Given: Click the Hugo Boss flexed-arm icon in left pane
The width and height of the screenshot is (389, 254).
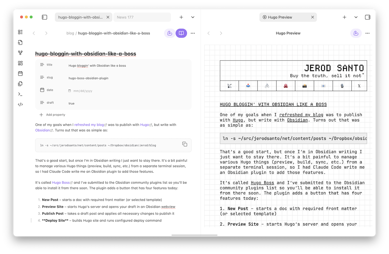Looking at the screenshot, I should 170,33.
